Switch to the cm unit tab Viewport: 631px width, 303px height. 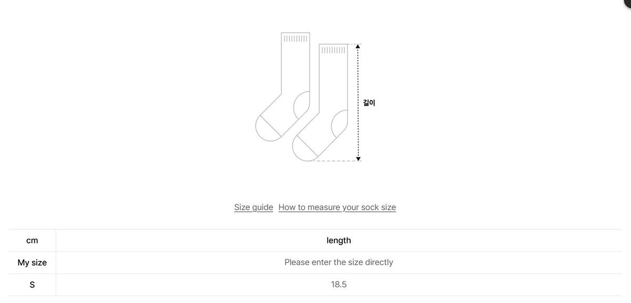click(x=32, y=240)
